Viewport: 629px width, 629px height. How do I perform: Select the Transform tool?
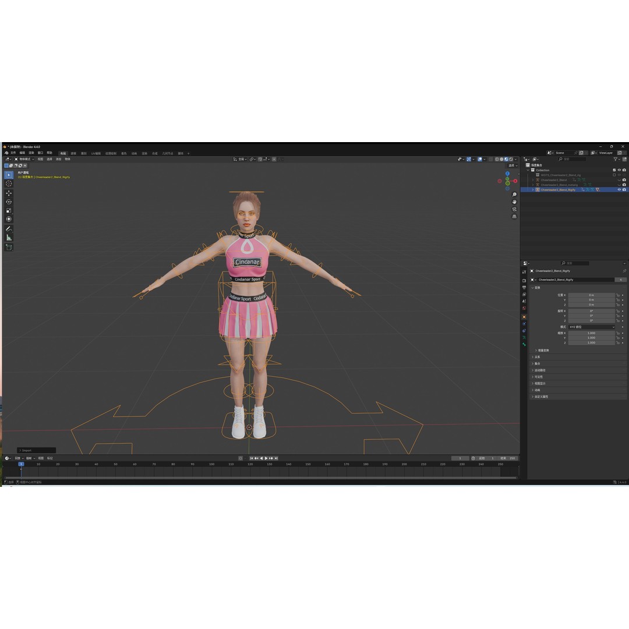pyautogui.click(x=9, y=219)
